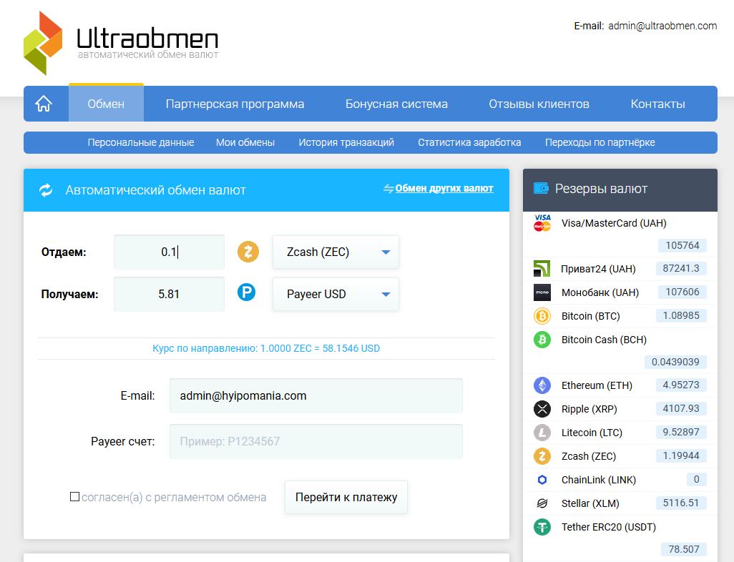Click the Отдаем amount input field
Viewport: 734px width, 562px height.
tap(169, 252)
